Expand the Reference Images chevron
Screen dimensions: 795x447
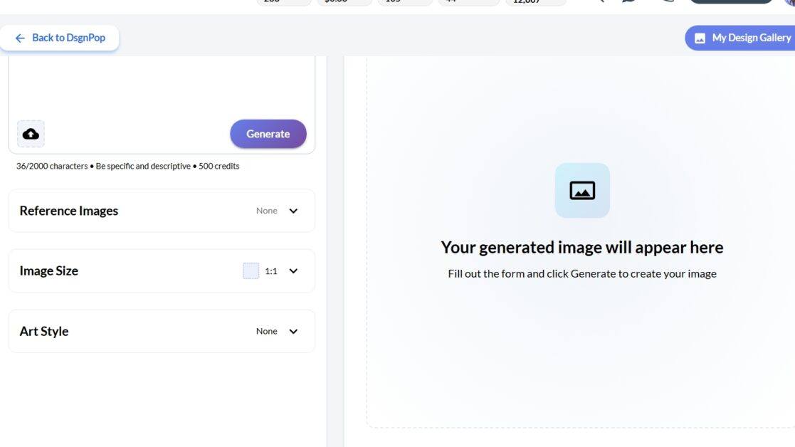pyautogui.click(x=293, y=211)
